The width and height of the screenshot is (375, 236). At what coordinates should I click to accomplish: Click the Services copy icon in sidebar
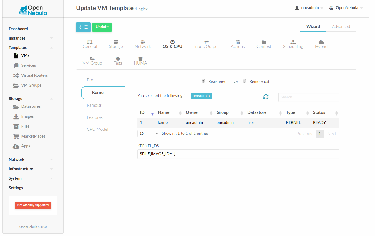[x=16, y=65]
